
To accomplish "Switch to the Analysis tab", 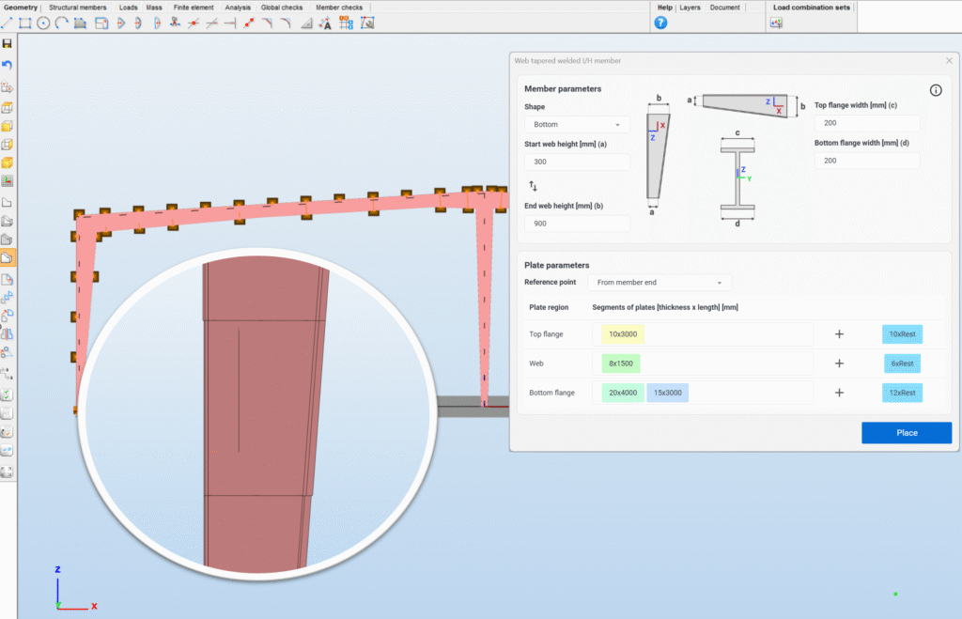I will [x=238, y=7].
